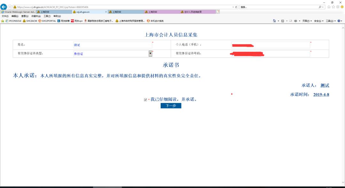
Task: Click the Print icon on the toolbar
Action: tap(295, 21)
